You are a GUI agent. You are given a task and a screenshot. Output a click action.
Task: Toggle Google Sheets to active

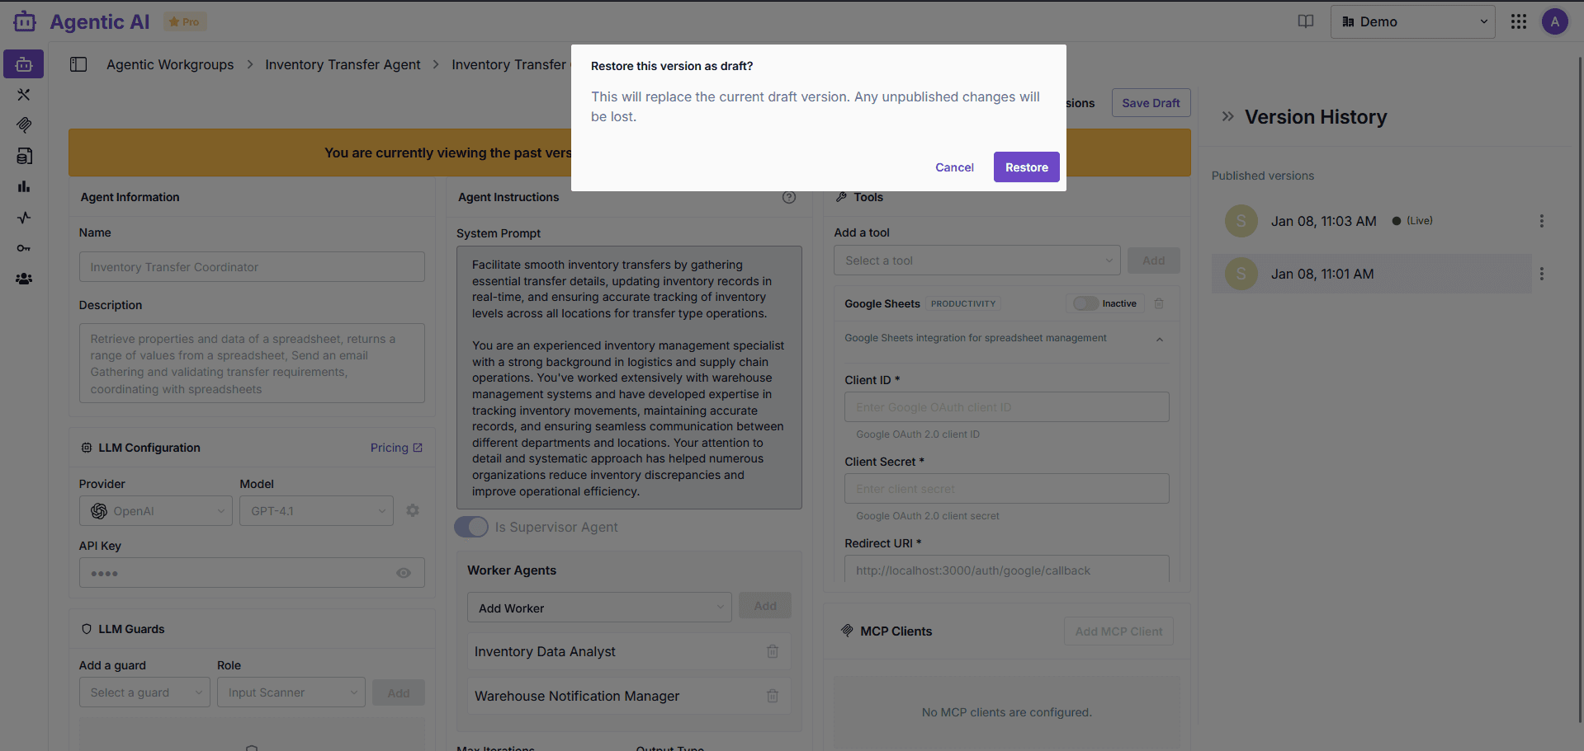click(x=1085, y=303)
